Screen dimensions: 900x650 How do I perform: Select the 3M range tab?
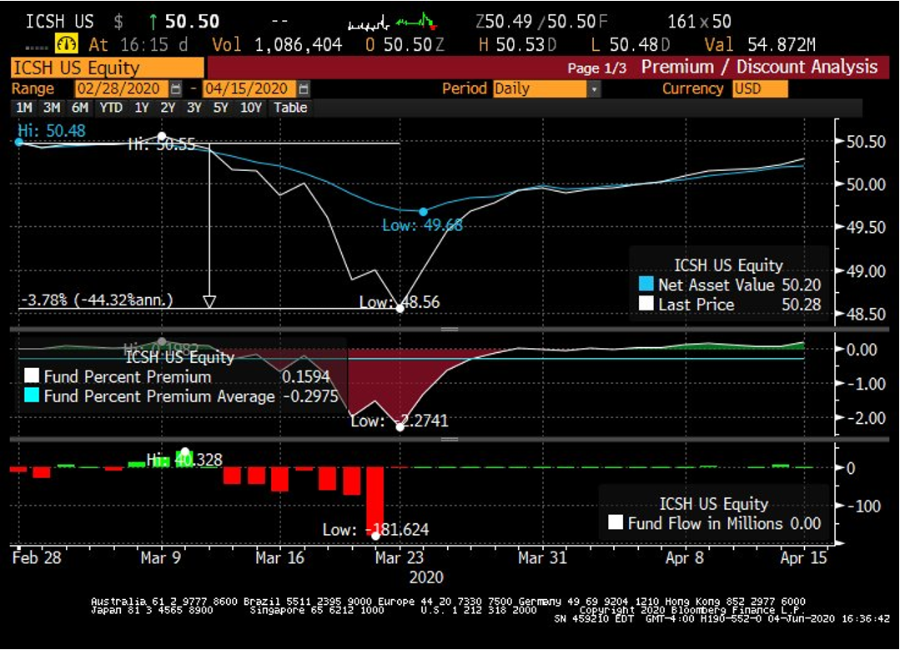(x=52, y=108)
